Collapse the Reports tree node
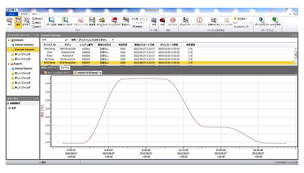Viewport: 304px width, 173px height. click(8, 64)
